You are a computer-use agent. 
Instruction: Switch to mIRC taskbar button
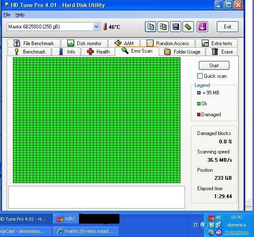(x=86, y=219)
